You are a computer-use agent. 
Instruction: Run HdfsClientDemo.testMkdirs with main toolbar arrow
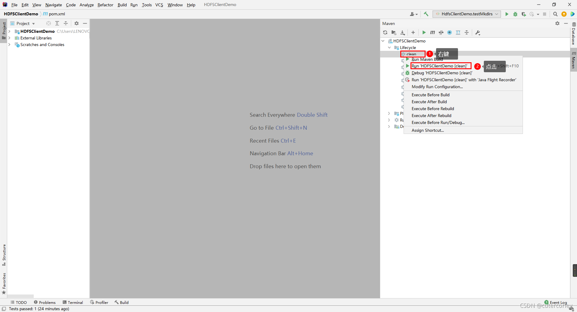click(x=507, y=14)
